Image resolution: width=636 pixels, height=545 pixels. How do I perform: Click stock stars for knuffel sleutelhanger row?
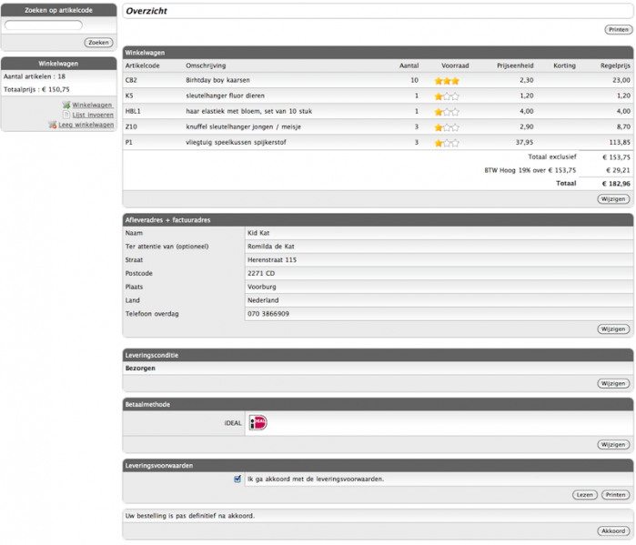447,127
